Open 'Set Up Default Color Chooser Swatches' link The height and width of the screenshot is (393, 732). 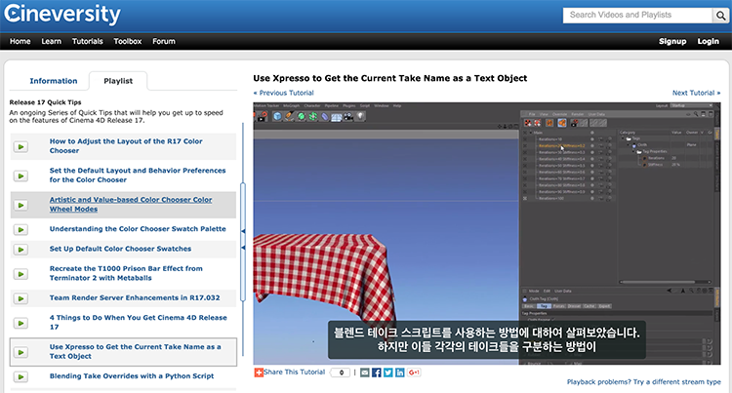coord(120,249)
